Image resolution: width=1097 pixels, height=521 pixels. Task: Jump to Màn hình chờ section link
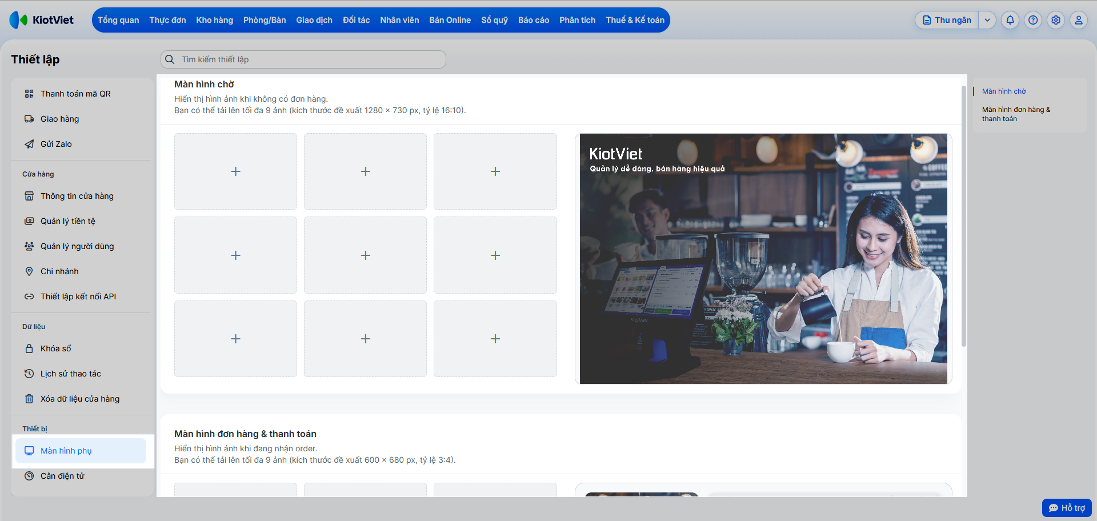[x=1004, y=91]
